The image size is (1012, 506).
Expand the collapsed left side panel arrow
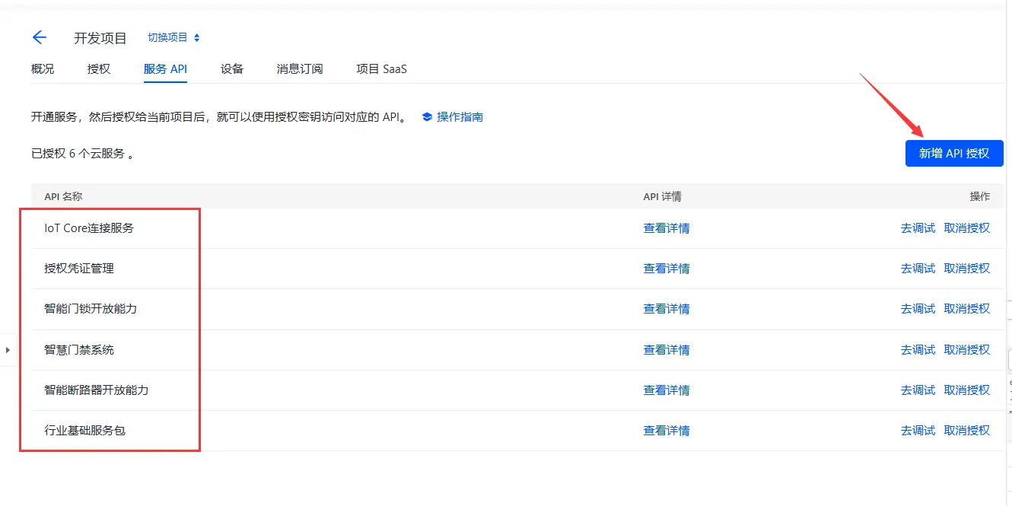pos(8,350)
